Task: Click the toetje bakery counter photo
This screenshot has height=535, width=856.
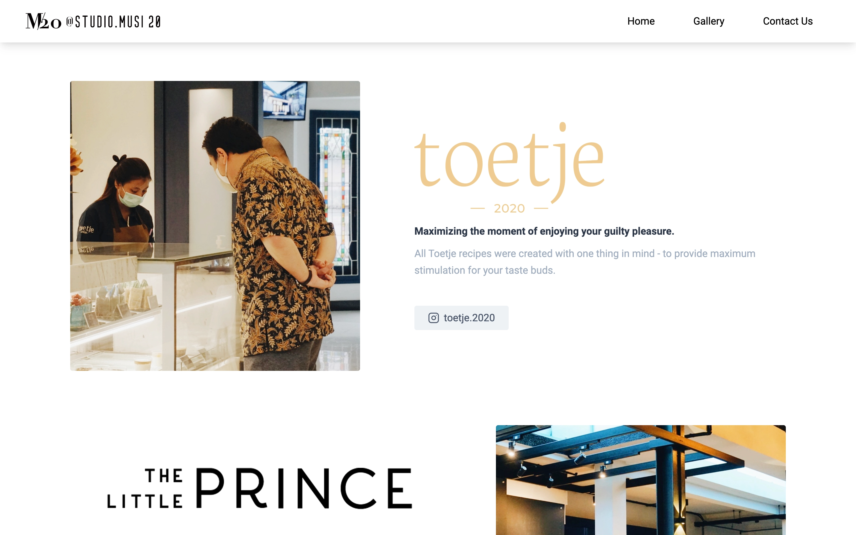Action: [215, 226]
